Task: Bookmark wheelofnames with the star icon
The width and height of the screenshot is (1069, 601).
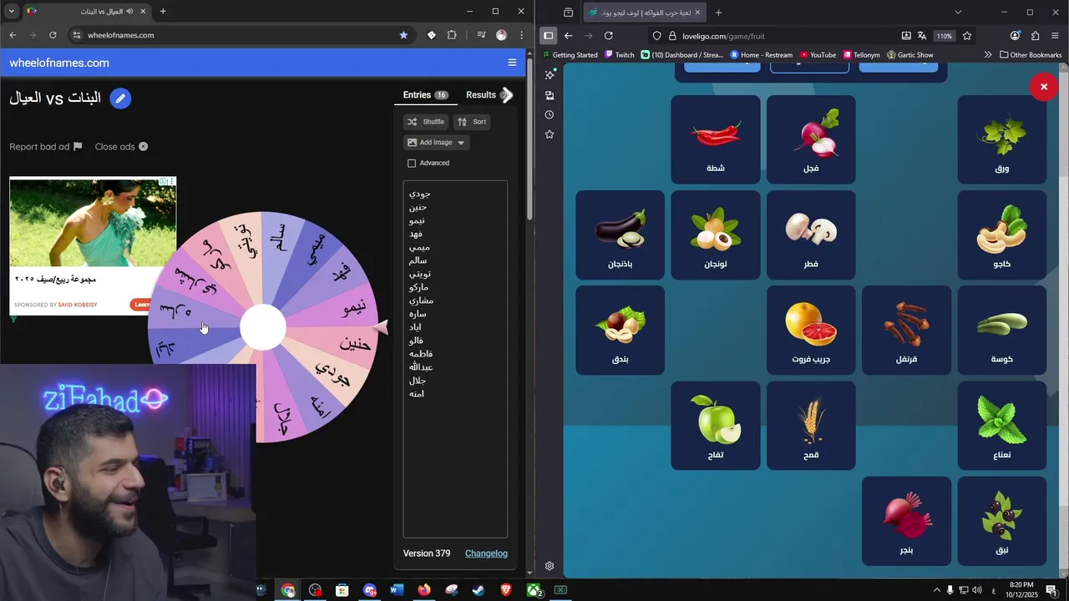Action: tap(403, 35)
